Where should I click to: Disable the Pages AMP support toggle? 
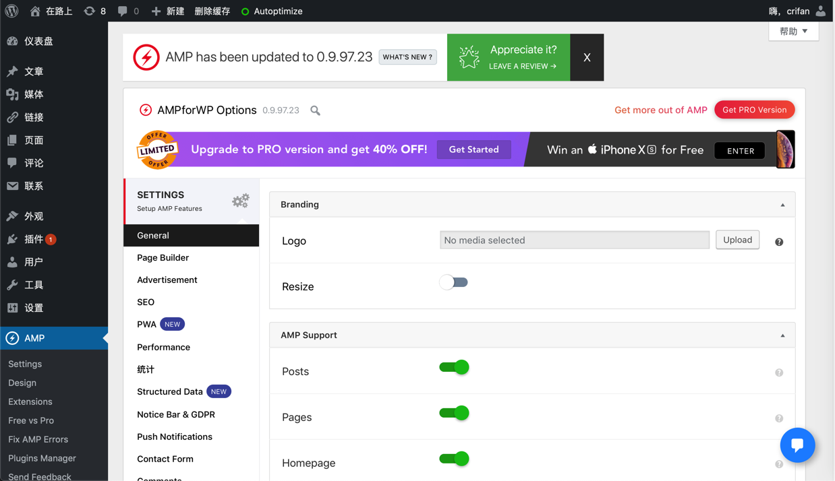coord(454,413)
